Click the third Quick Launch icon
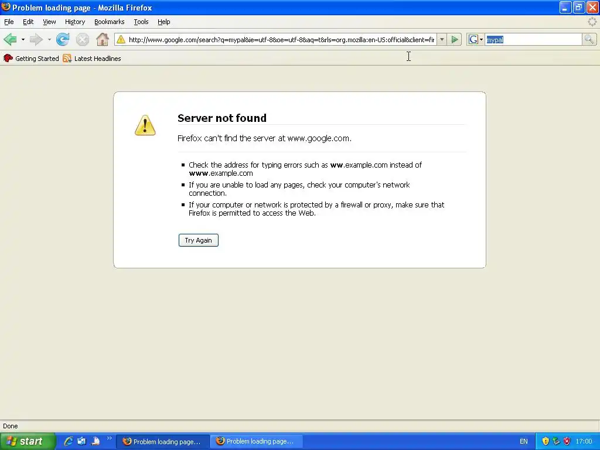This screenshot has height=450, width=600. tap(96, 441)
